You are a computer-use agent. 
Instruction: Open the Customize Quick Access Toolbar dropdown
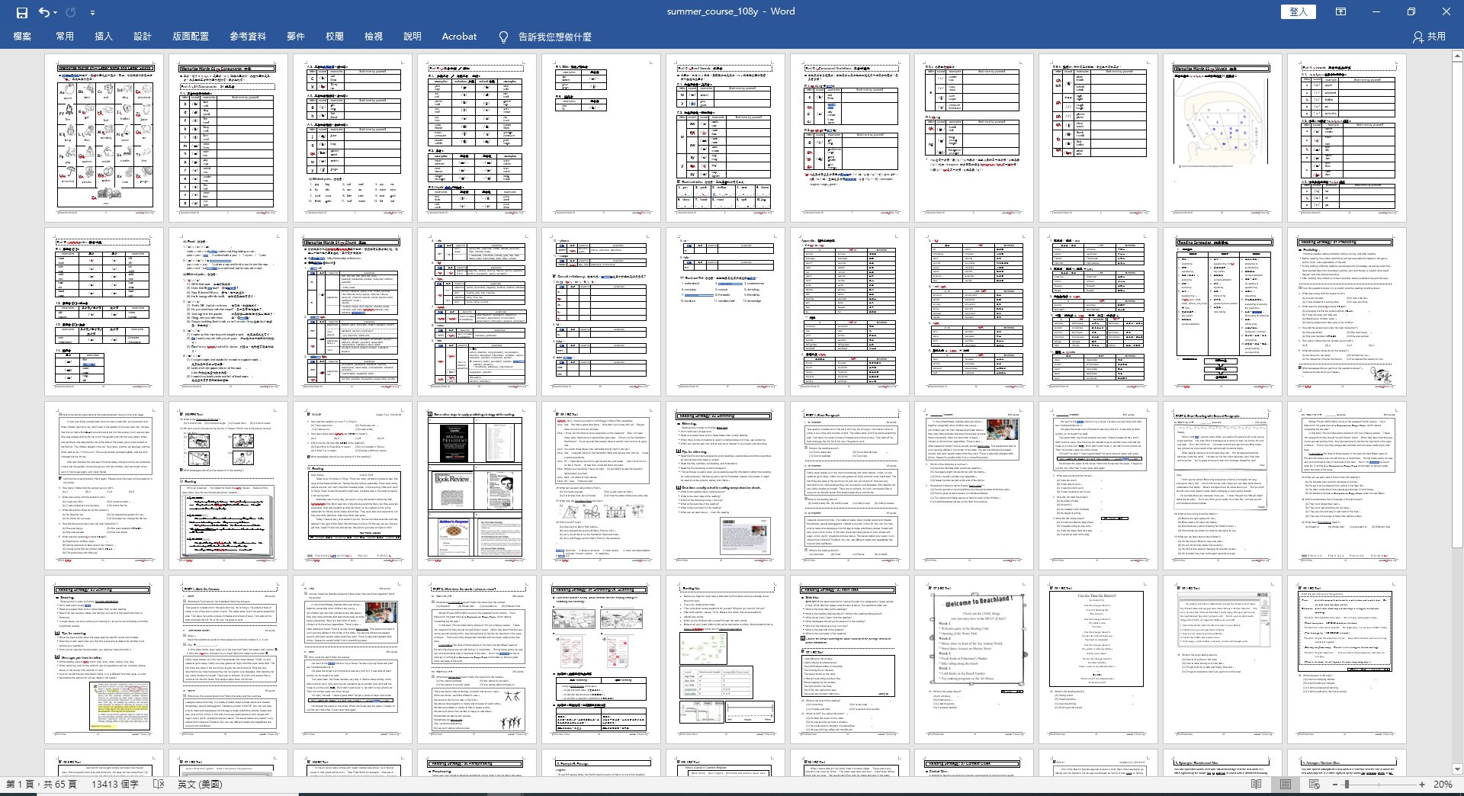[92, 12]
